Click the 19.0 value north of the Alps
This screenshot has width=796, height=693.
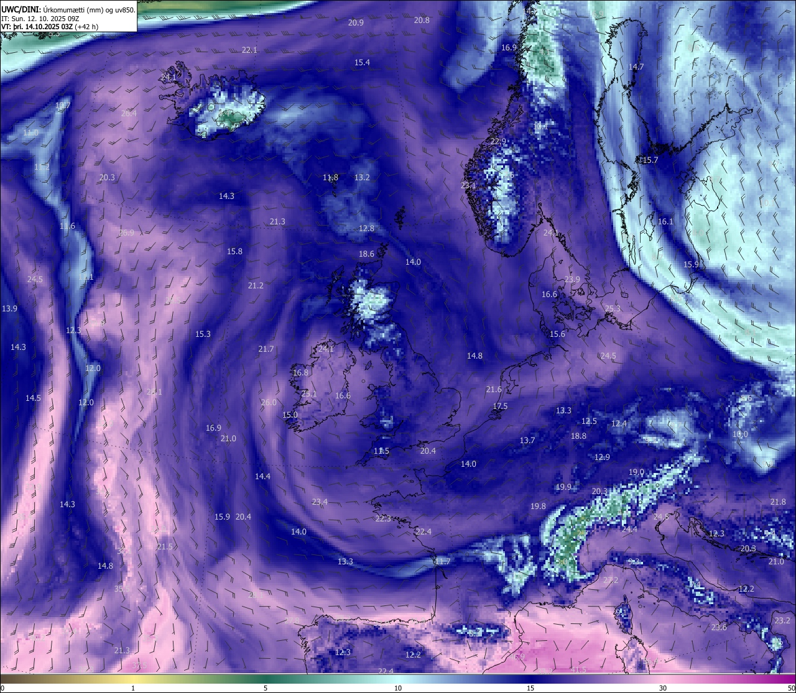coord(636,472)
